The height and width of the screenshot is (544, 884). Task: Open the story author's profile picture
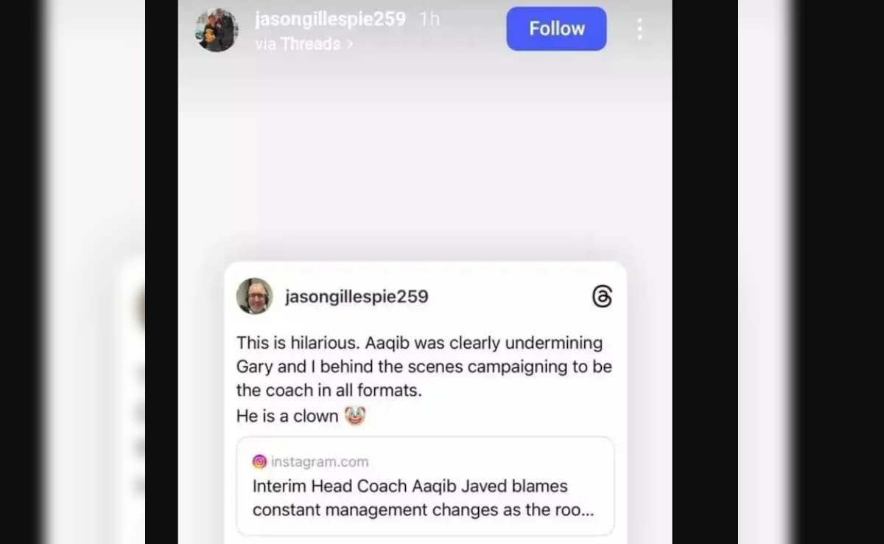pyautogui.click(x=217, y=30)
